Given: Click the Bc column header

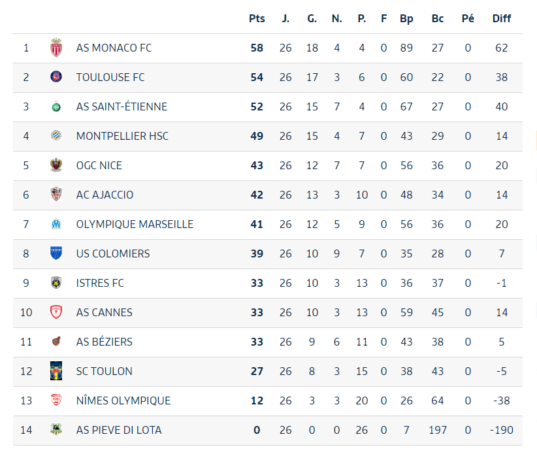Looking at the screenshot, I should coord(437,18).
